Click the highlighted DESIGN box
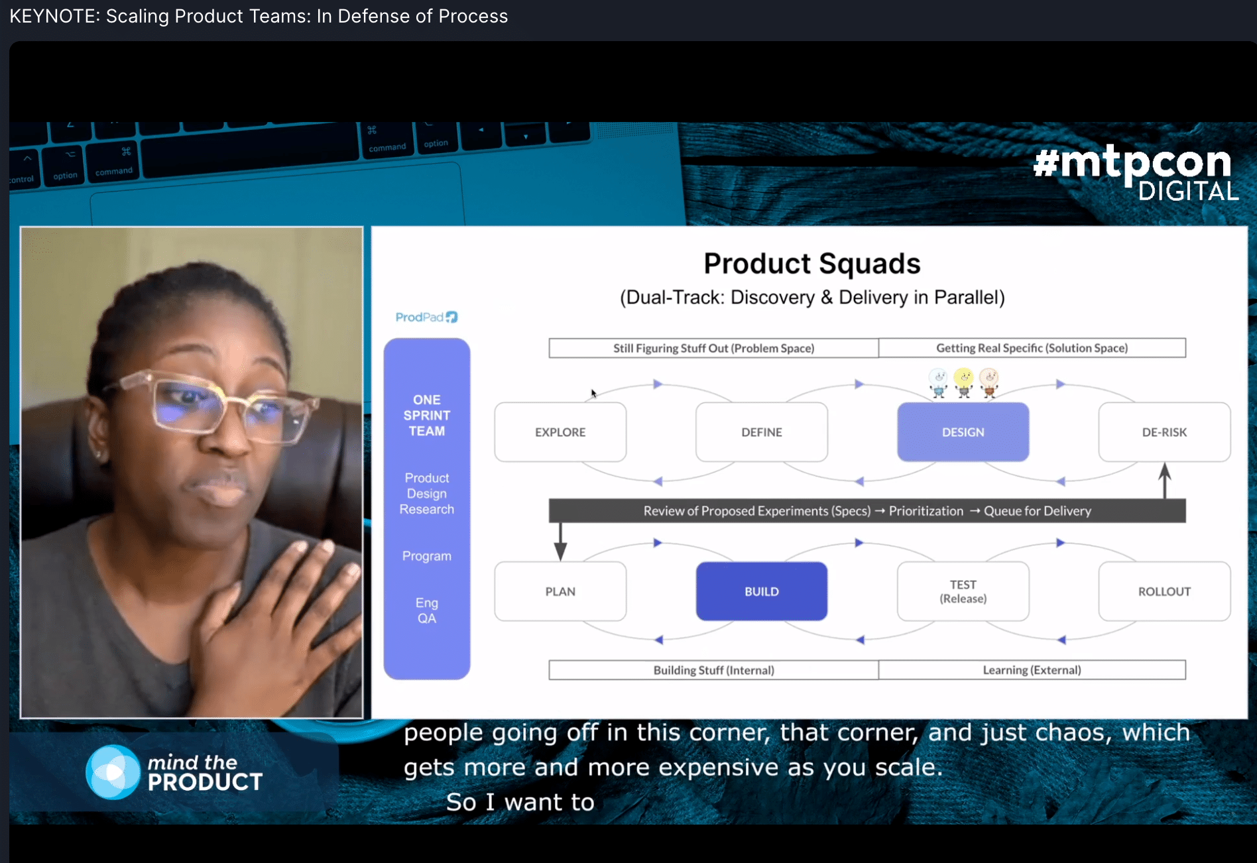Image resolution: width=1257 pixels, height=863 pixels. coord(963,432)
